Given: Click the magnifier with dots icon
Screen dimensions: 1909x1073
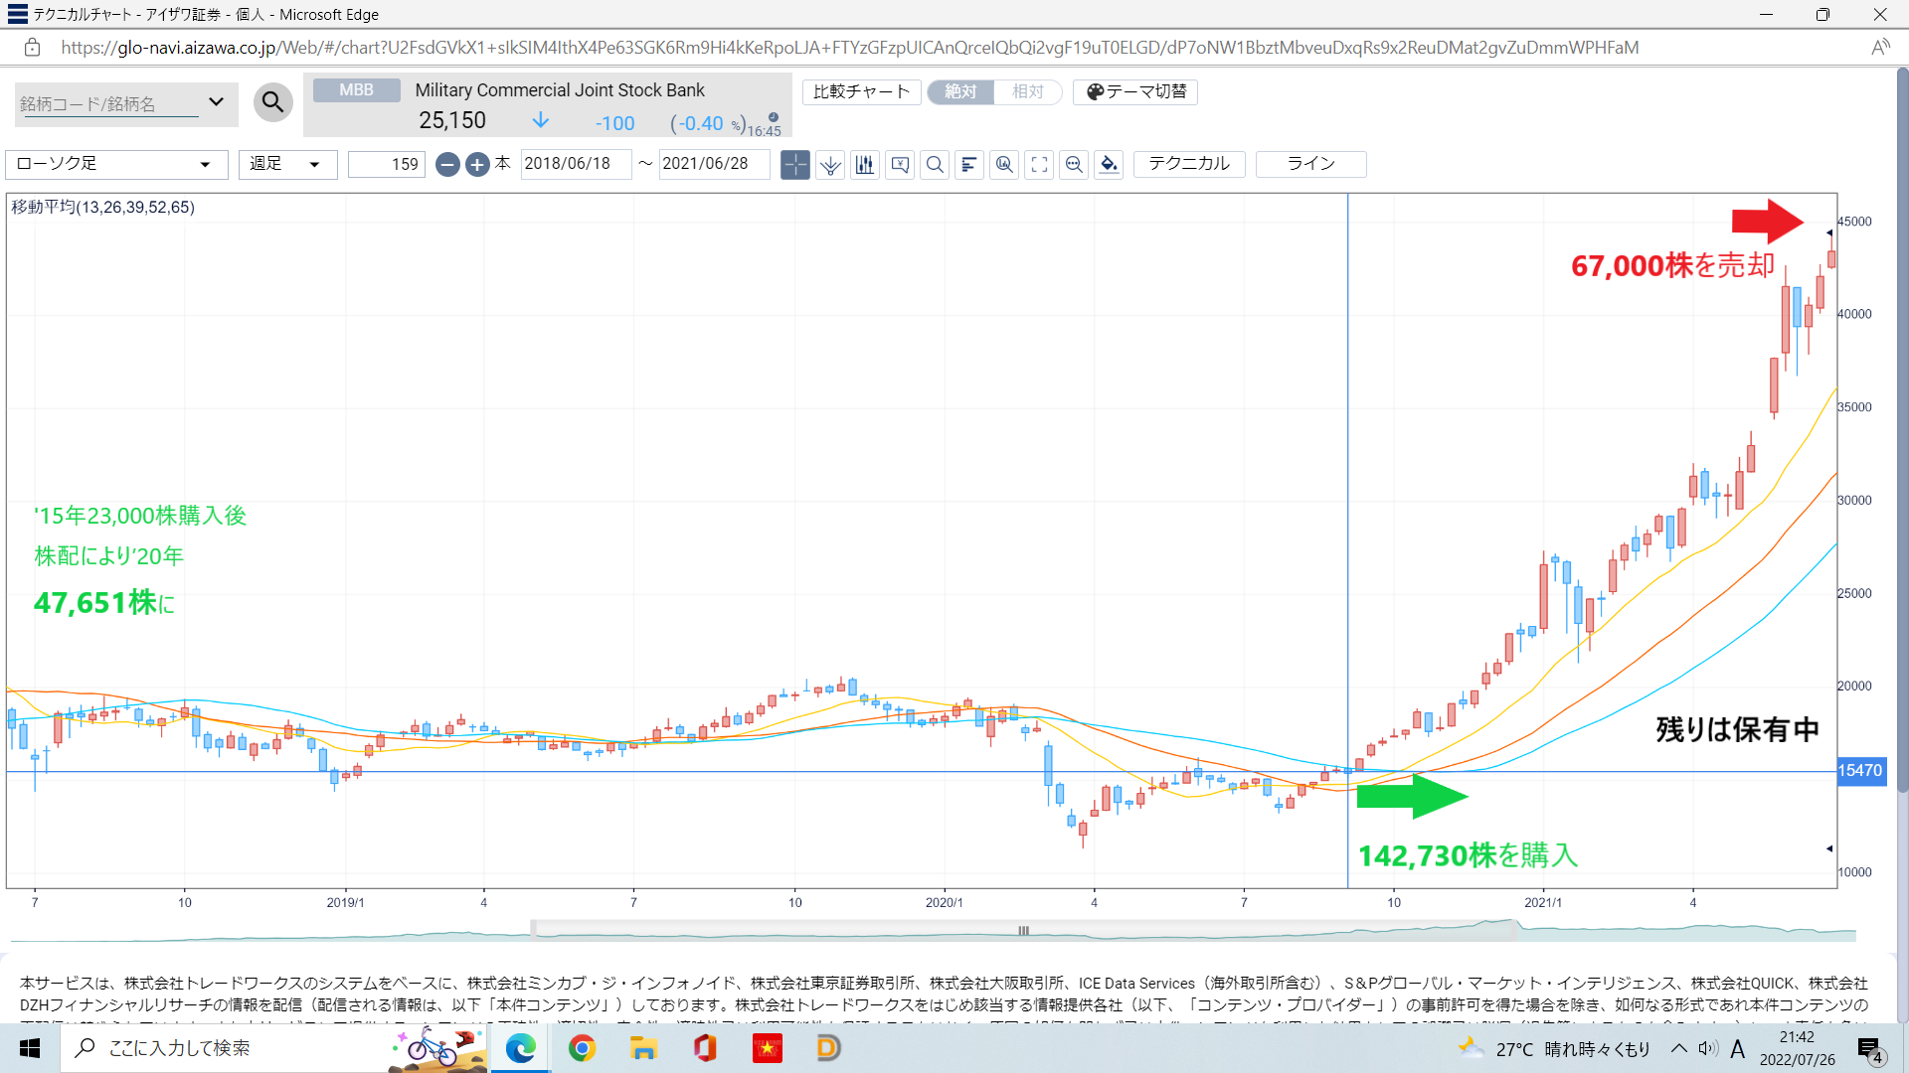Looking at the screenshot, I should coord(1074,165).
